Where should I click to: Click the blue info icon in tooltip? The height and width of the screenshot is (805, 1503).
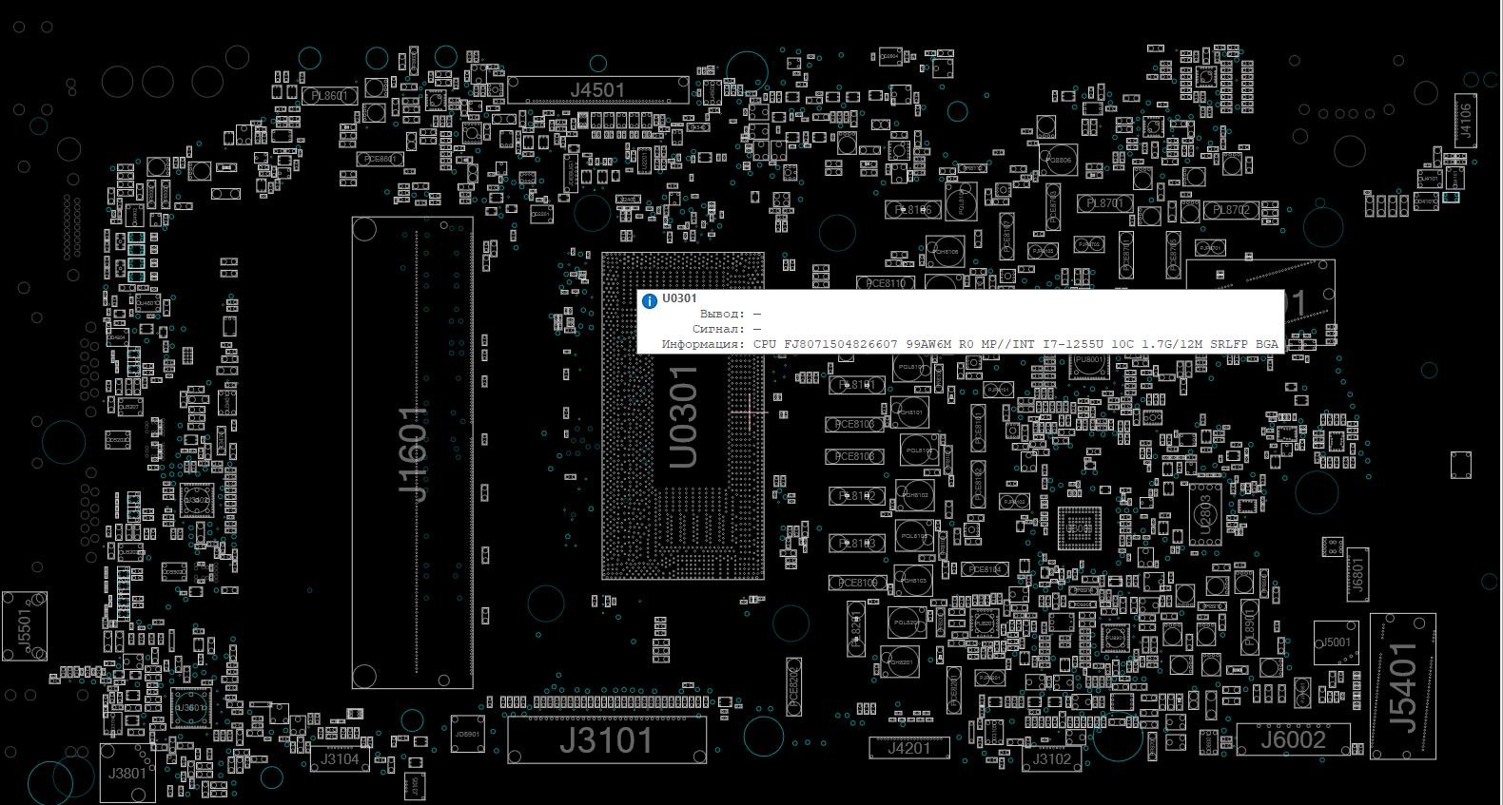pyautogui.click(x=650, y=301)
